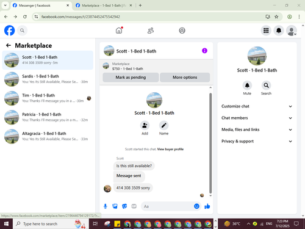Click the chat message scrollbar

pos(210,143)
